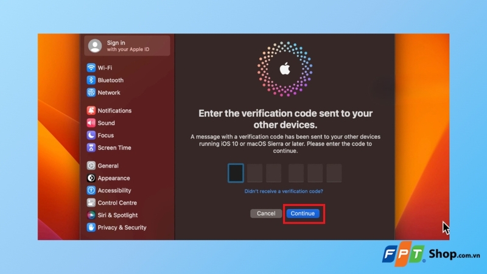The width and height of the screenshot is (487, 274).
Task: Focus the first verification code box
Action: (x=236, y=173)
